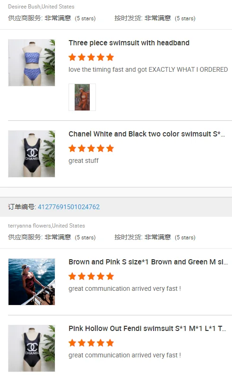The width and height of the screenshot is (232, 381).
Task: Open first black Chanel swimsuit thumbnail
Action: point(32,154)
